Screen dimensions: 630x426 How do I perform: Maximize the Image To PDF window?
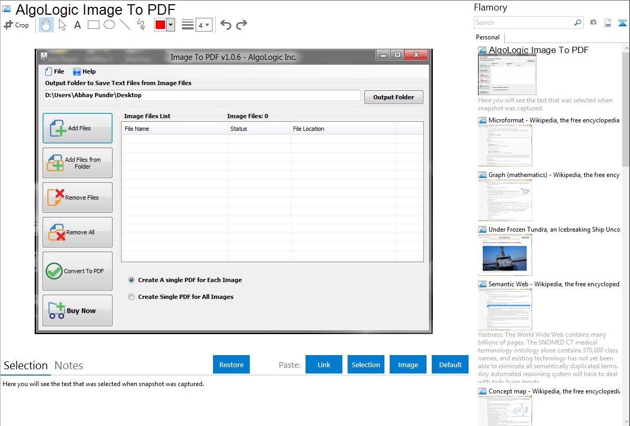(398, 55)
